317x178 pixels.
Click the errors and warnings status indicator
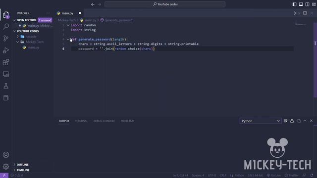(17, 176)
